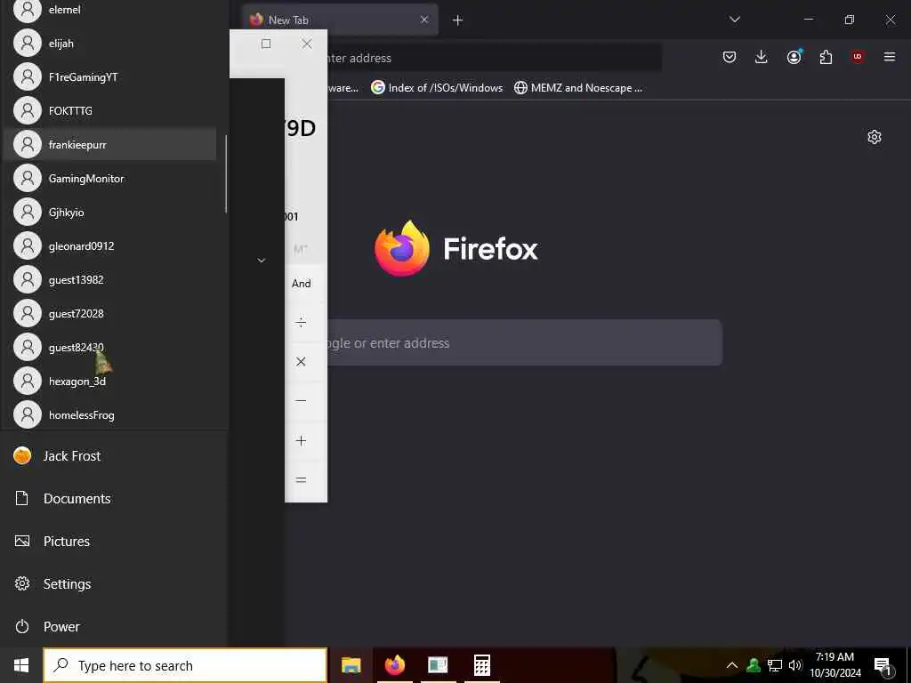Select user frankieepurr in the list
This screenshot has width=911, height=683.
tap(109, 145)
